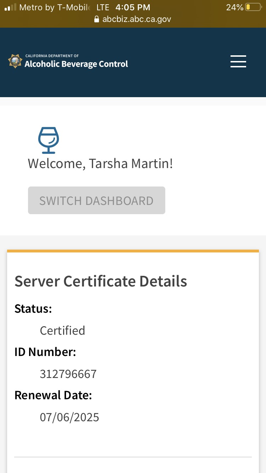Click the Server Certificate Details heading

[x=101, y=281]
